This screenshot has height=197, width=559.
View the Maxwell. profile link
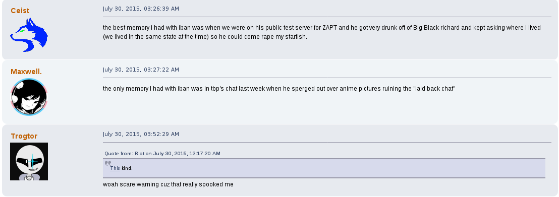(26, 72)
